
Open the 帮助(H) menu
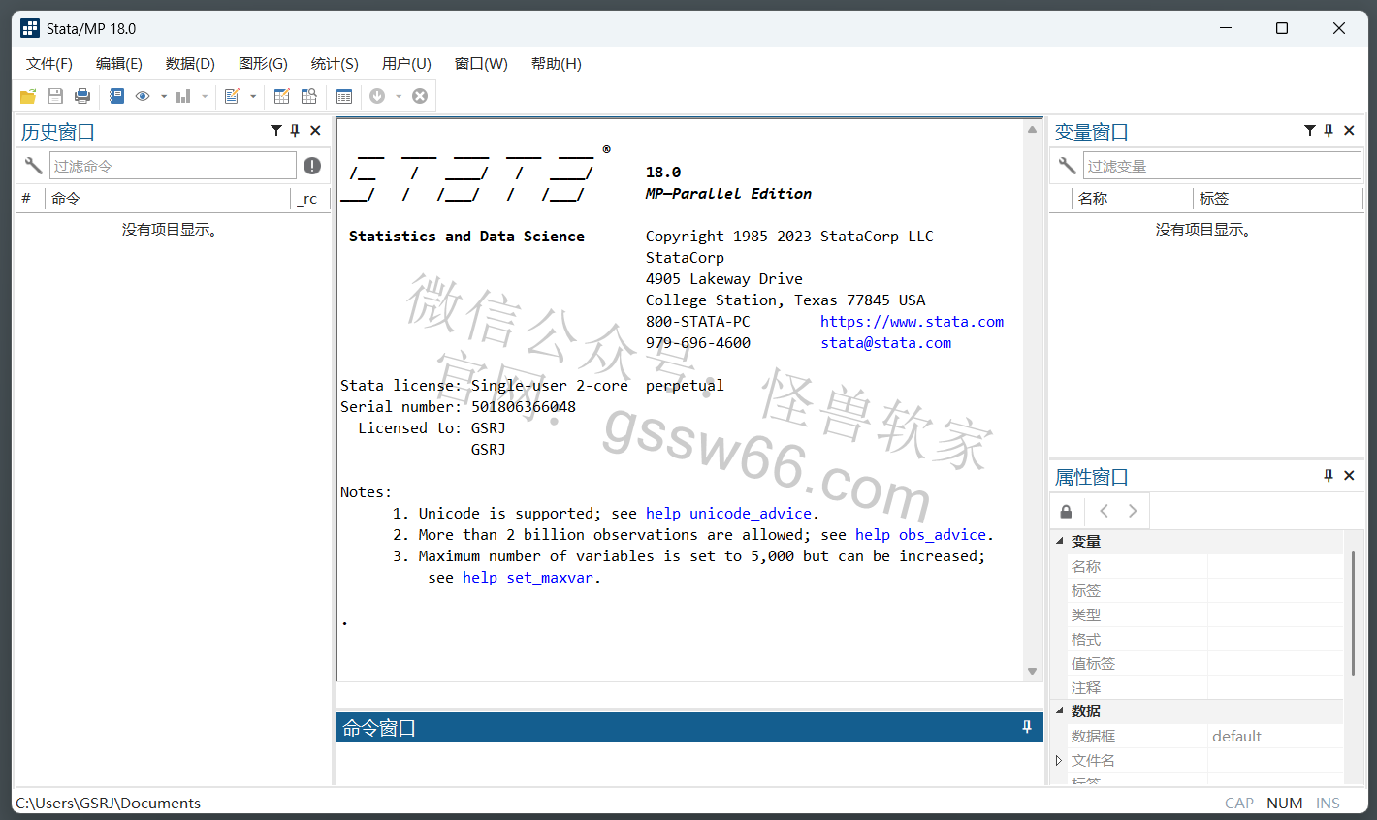557,64
